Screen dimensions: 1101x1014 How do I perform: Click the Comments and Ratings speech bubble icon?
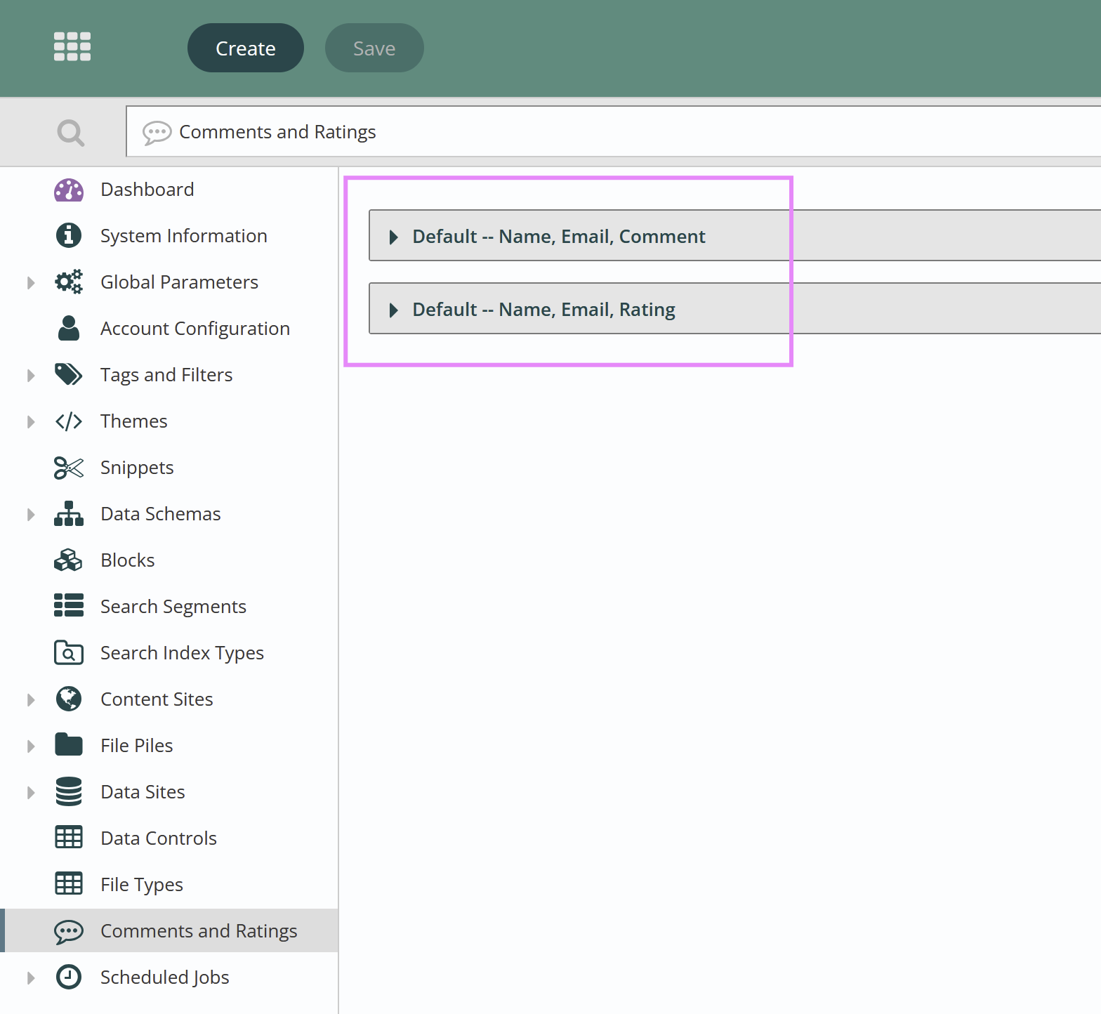click(x=69, y=931)
